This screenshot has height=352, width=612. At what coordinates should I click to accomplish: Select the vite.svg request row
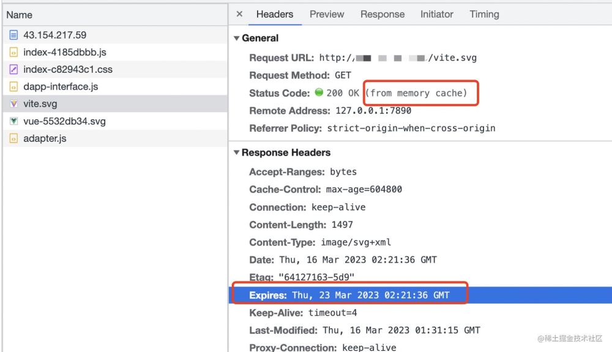pos(115,104)
